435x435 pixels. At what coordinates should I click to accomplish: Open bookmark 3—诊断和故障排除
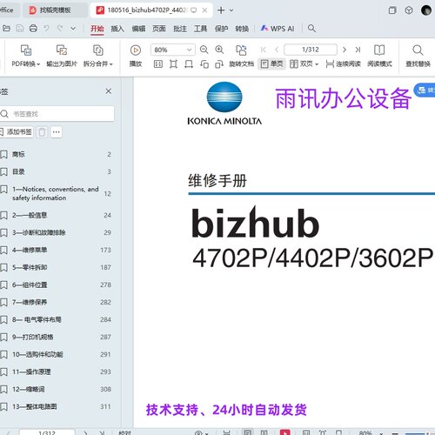click(x=56, y=232)
